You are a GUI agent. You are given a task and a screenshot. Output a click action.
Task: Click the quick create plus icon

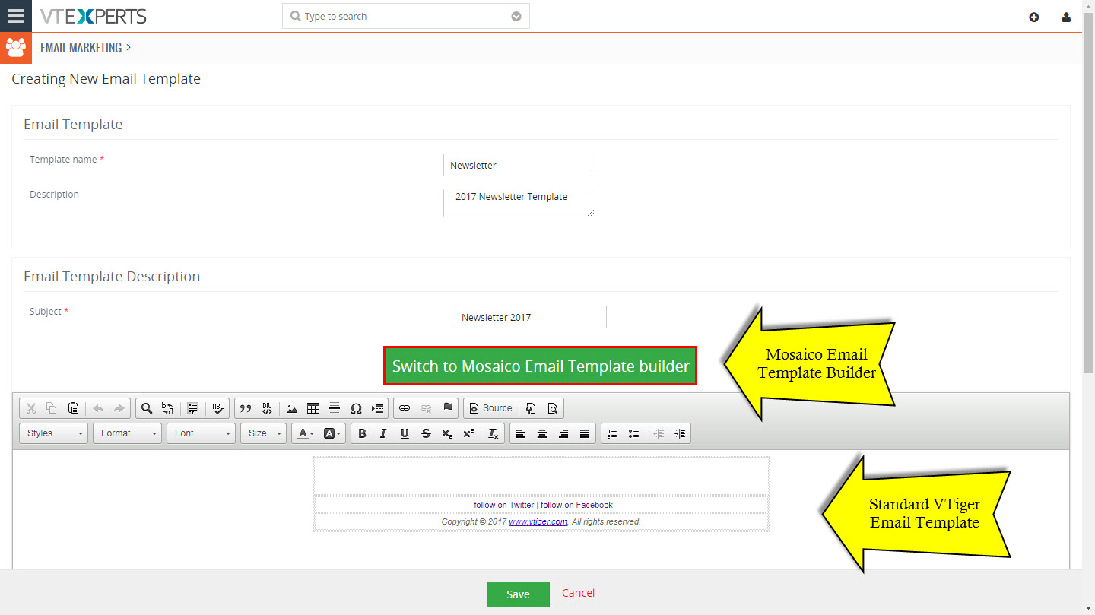pyautogui.click(x=1033, y=17)
